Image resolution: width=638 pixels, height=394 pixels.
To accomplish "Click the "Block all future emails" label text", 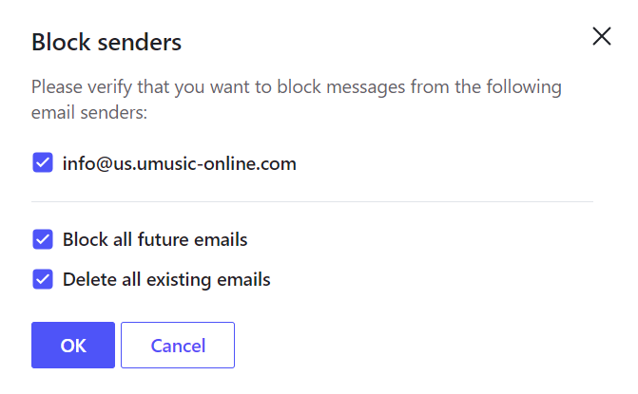I will point(155,239).
